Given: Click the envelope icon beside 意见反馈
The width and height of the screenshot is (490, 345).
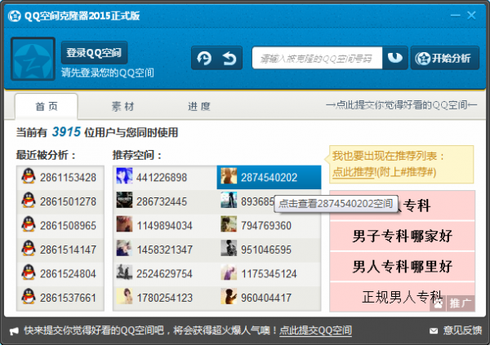Looking at the screenshot, I should click(434, 330).
